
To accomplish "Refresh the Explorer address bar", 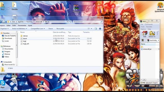I will 70,22.
